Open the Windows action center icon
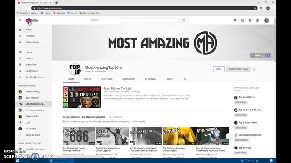This screenshot has width=291, height=163. click(x=271, y=161)
